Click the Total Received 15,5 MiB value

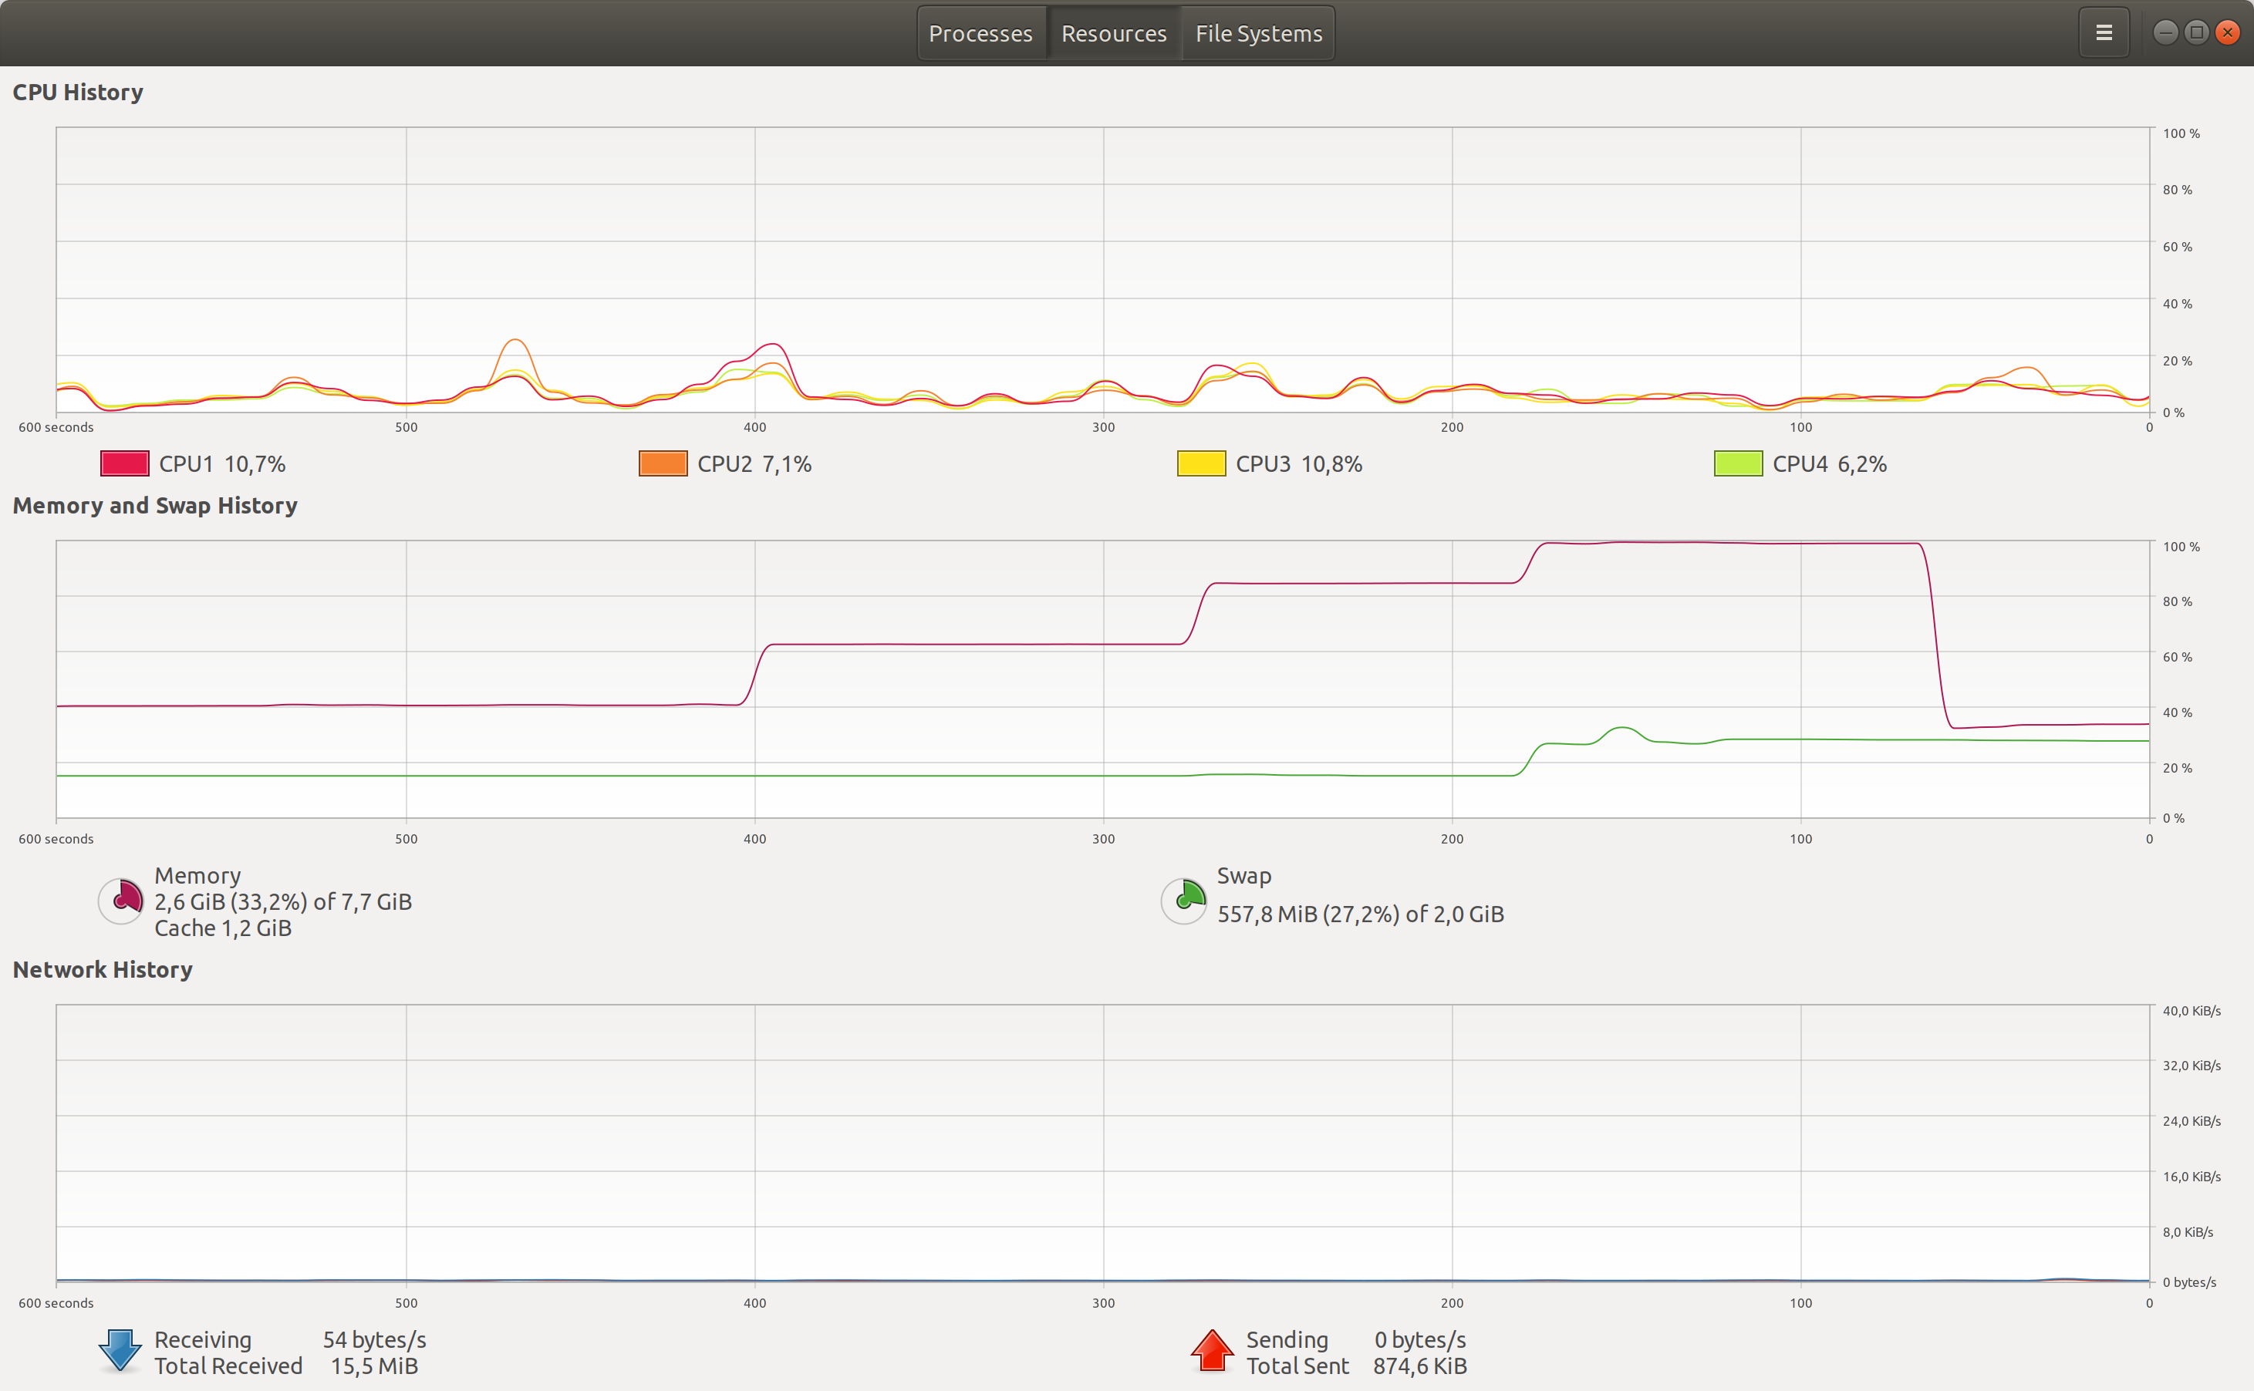[373, 1366]
